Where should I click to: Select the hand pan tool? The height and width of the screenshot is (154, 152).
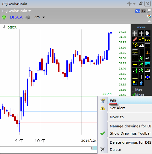point(148,33)
